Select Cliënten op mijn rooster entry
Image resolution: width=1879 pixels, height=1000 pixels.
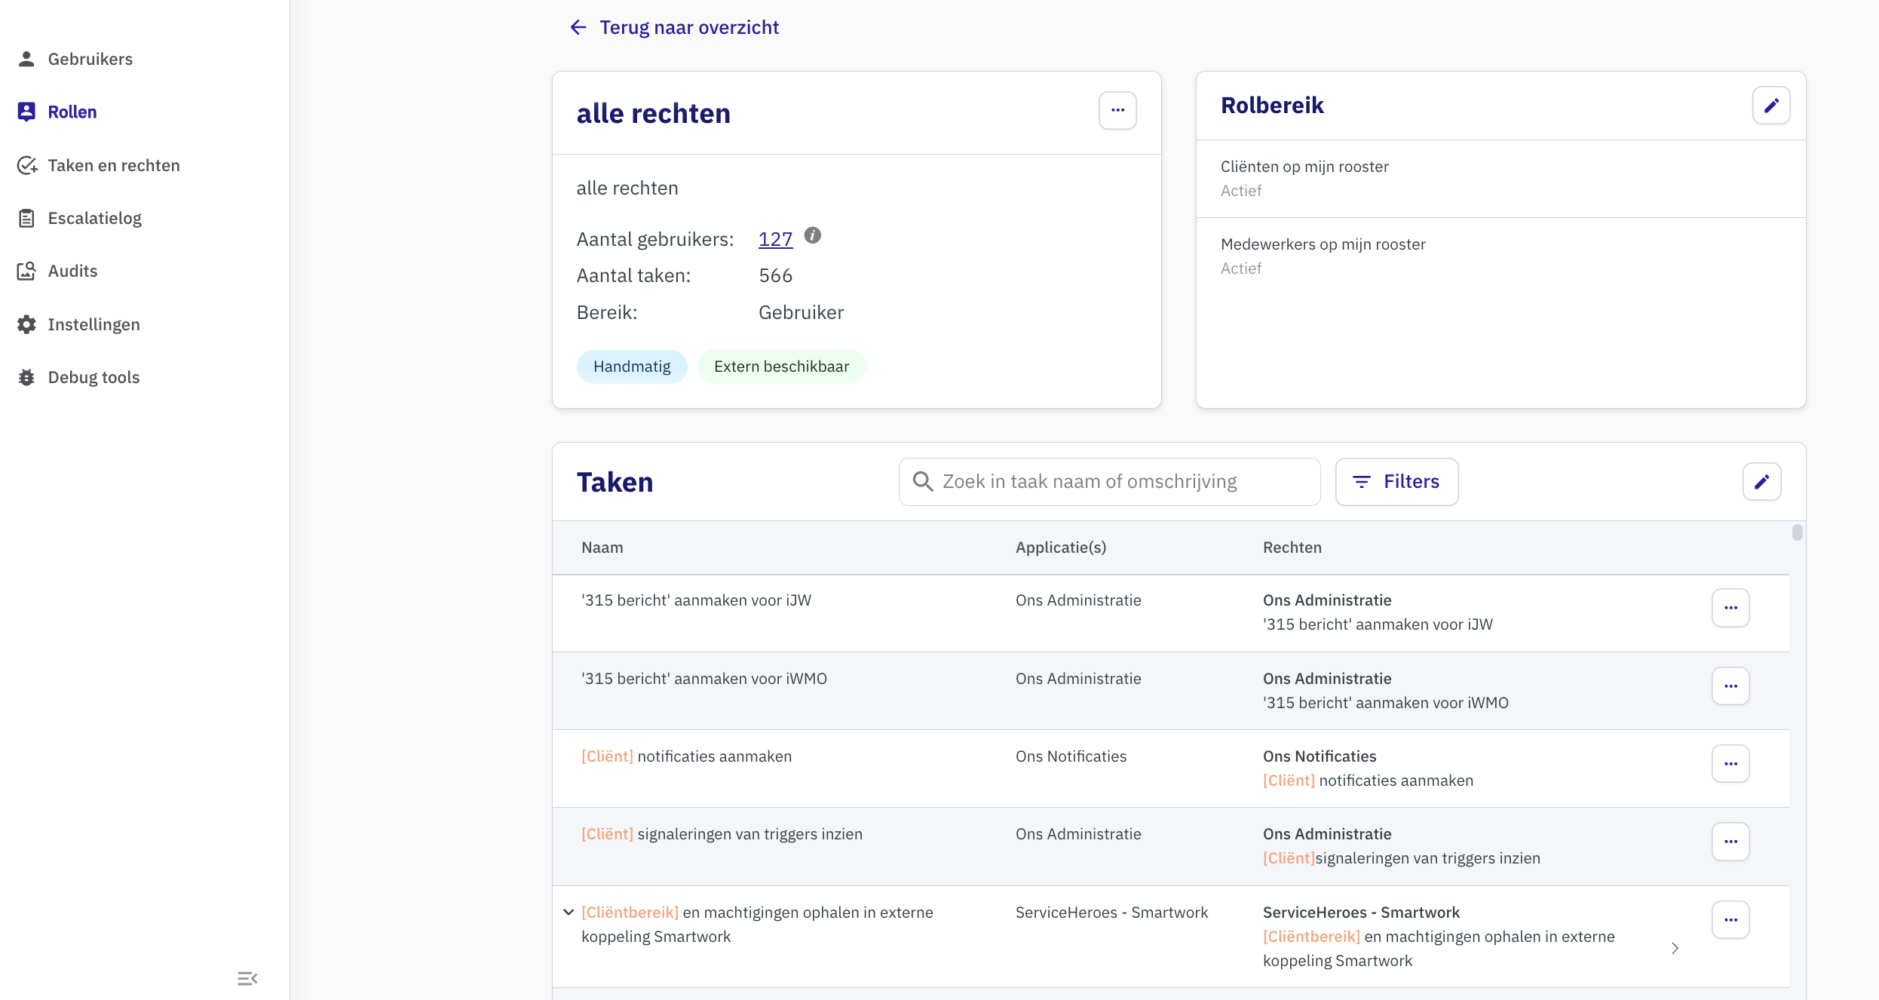1500,179
